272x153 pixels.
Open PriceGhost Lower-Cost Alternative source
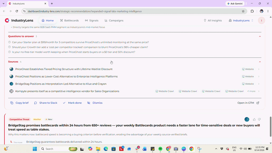tap(66, 76)
